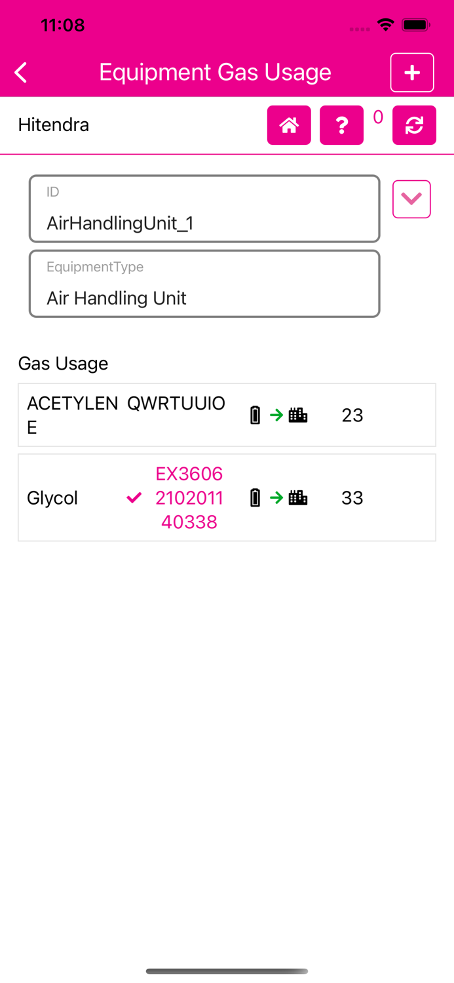The height and width of the screenshot is (983, 454).
Task: Tap the usage value 33 on the Glycol row
Action: tap(352, 497)
